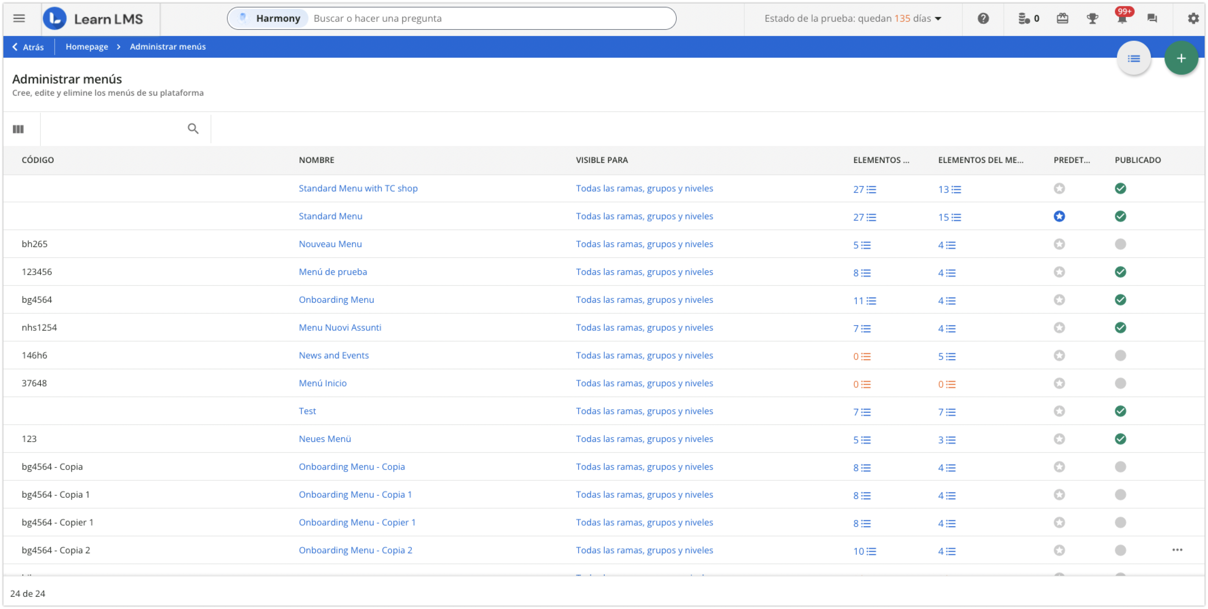Click the table search magnifier icon
The width and height of the screenshot is (1208, 609).
tap(193, 128)
